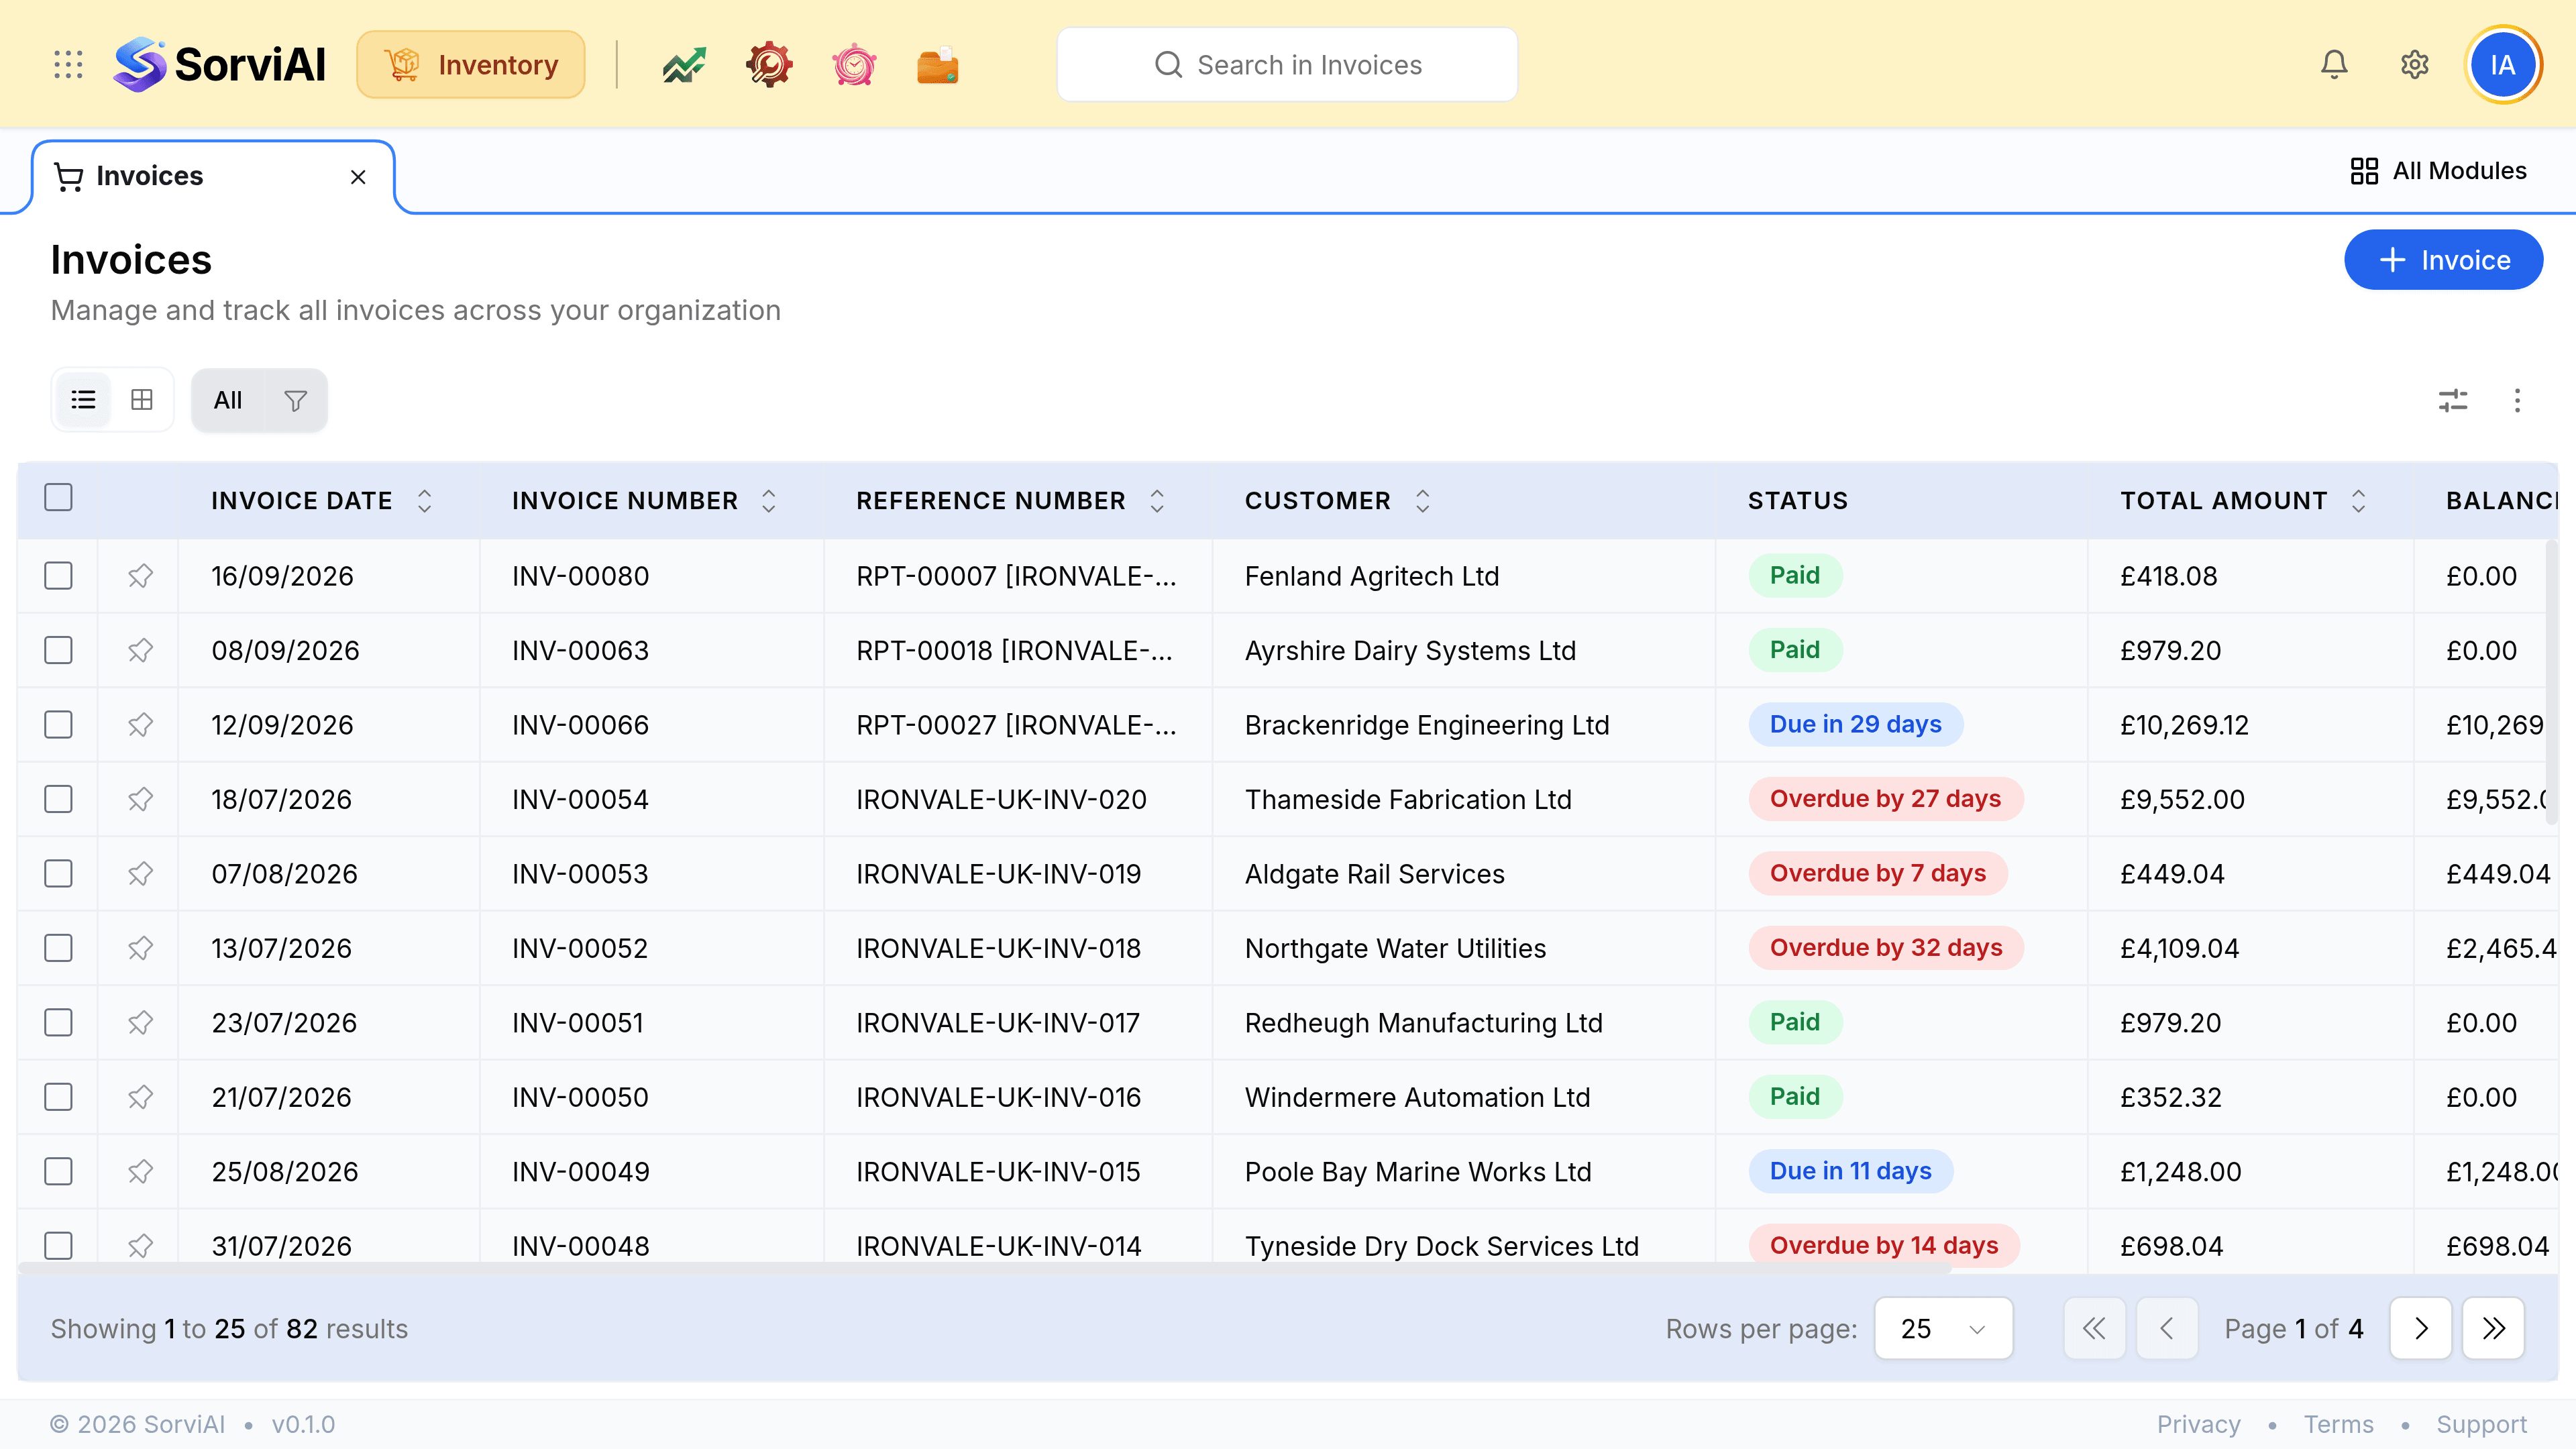Click customer Thameside Fabrication Ltd

coord(1408,799)
